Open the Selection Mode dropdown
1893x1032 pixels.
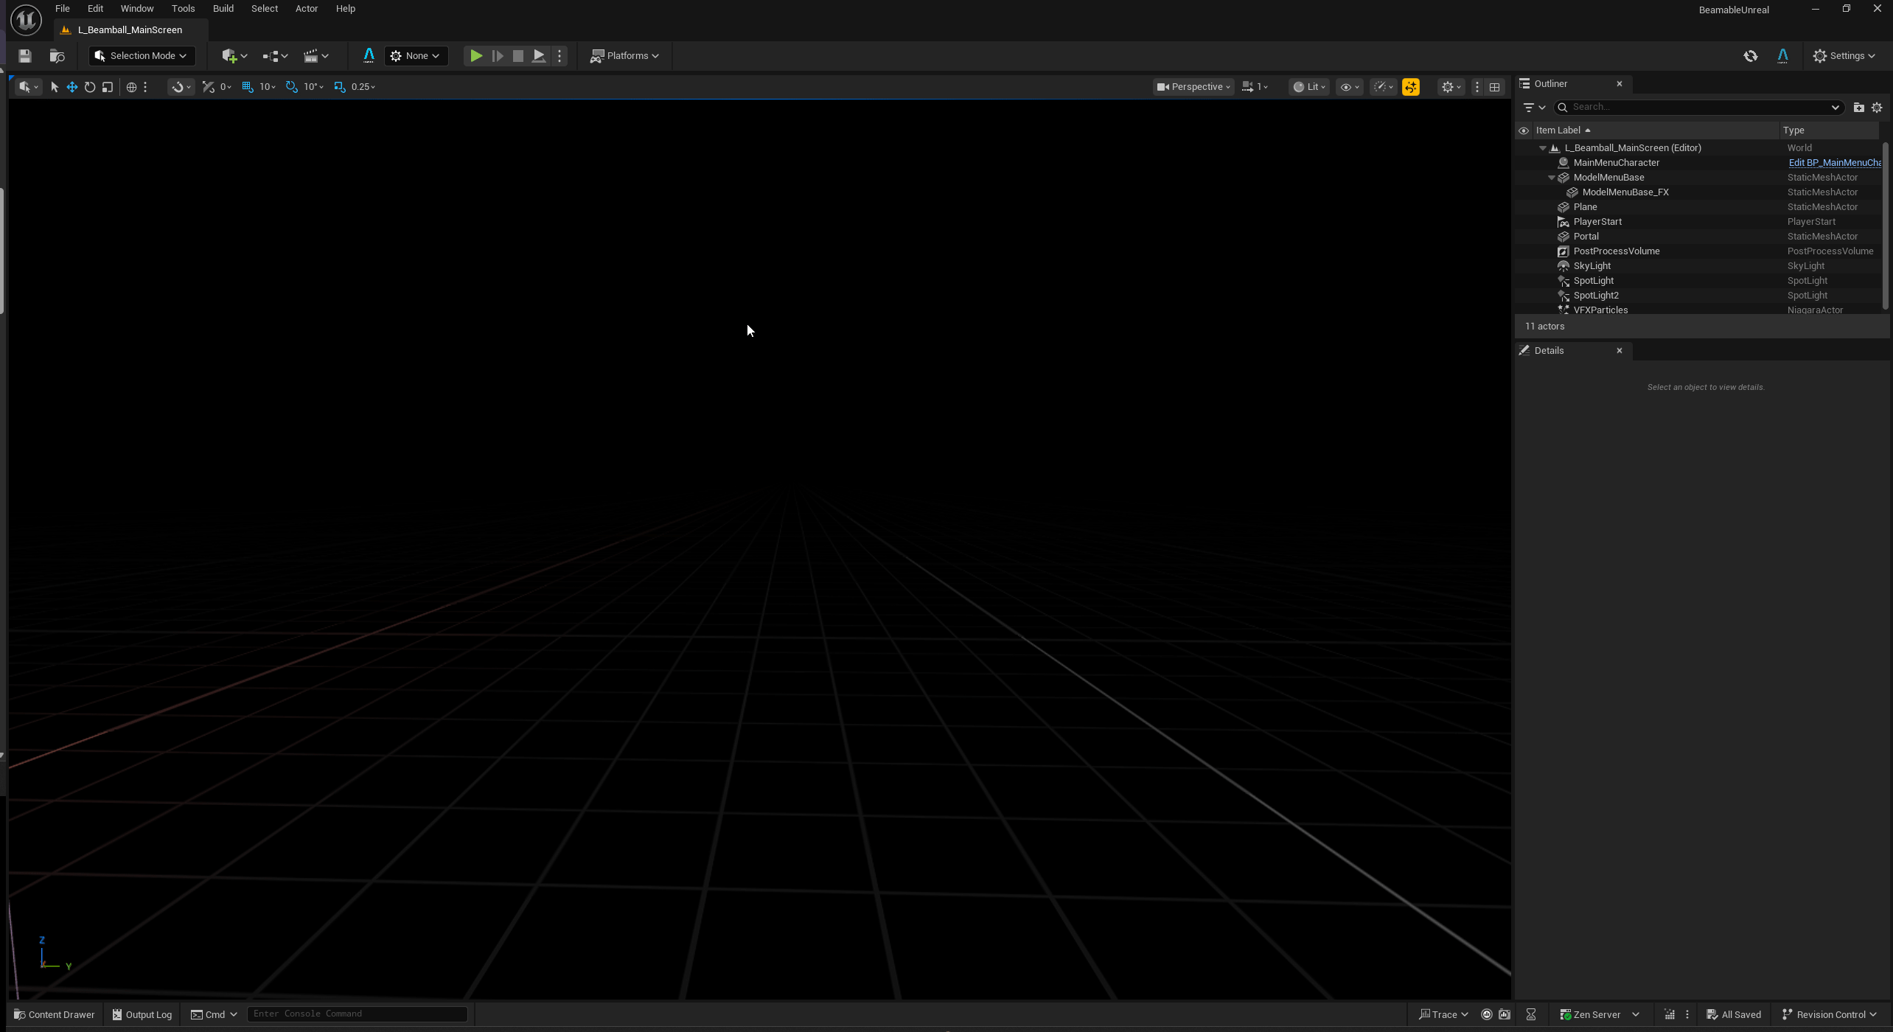click(142, 56)
